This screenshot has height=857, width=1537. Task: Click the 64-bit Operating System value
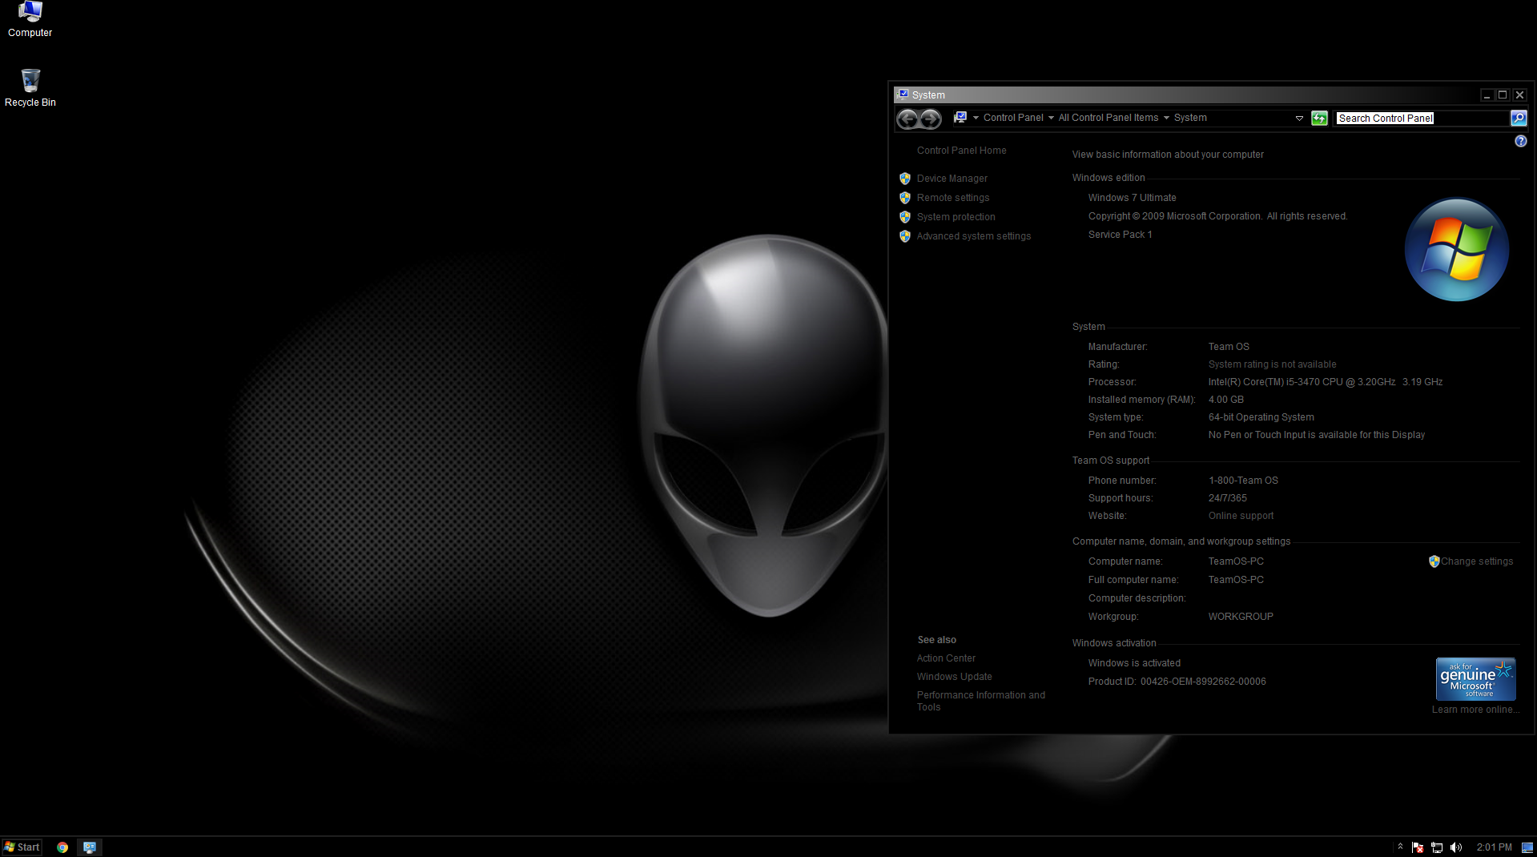click(1261, 417)
